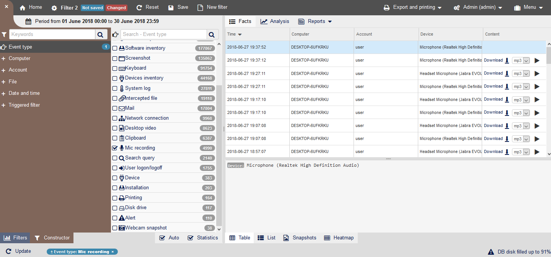Sort by the Time column header

[x=258, y=34]
